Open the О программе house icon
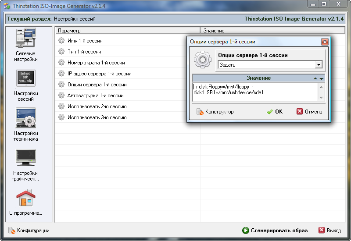 coord(26,198)
